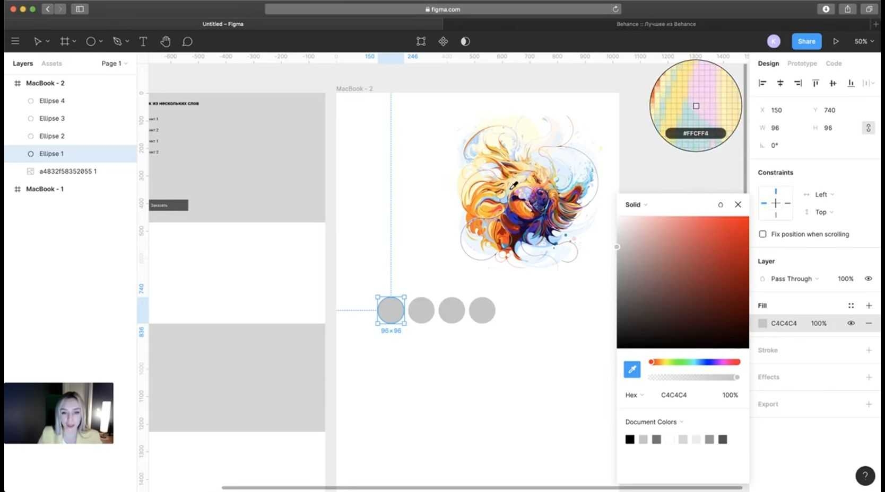Select the Text tool
885x492 pixels.
click(x=143, y=41)
